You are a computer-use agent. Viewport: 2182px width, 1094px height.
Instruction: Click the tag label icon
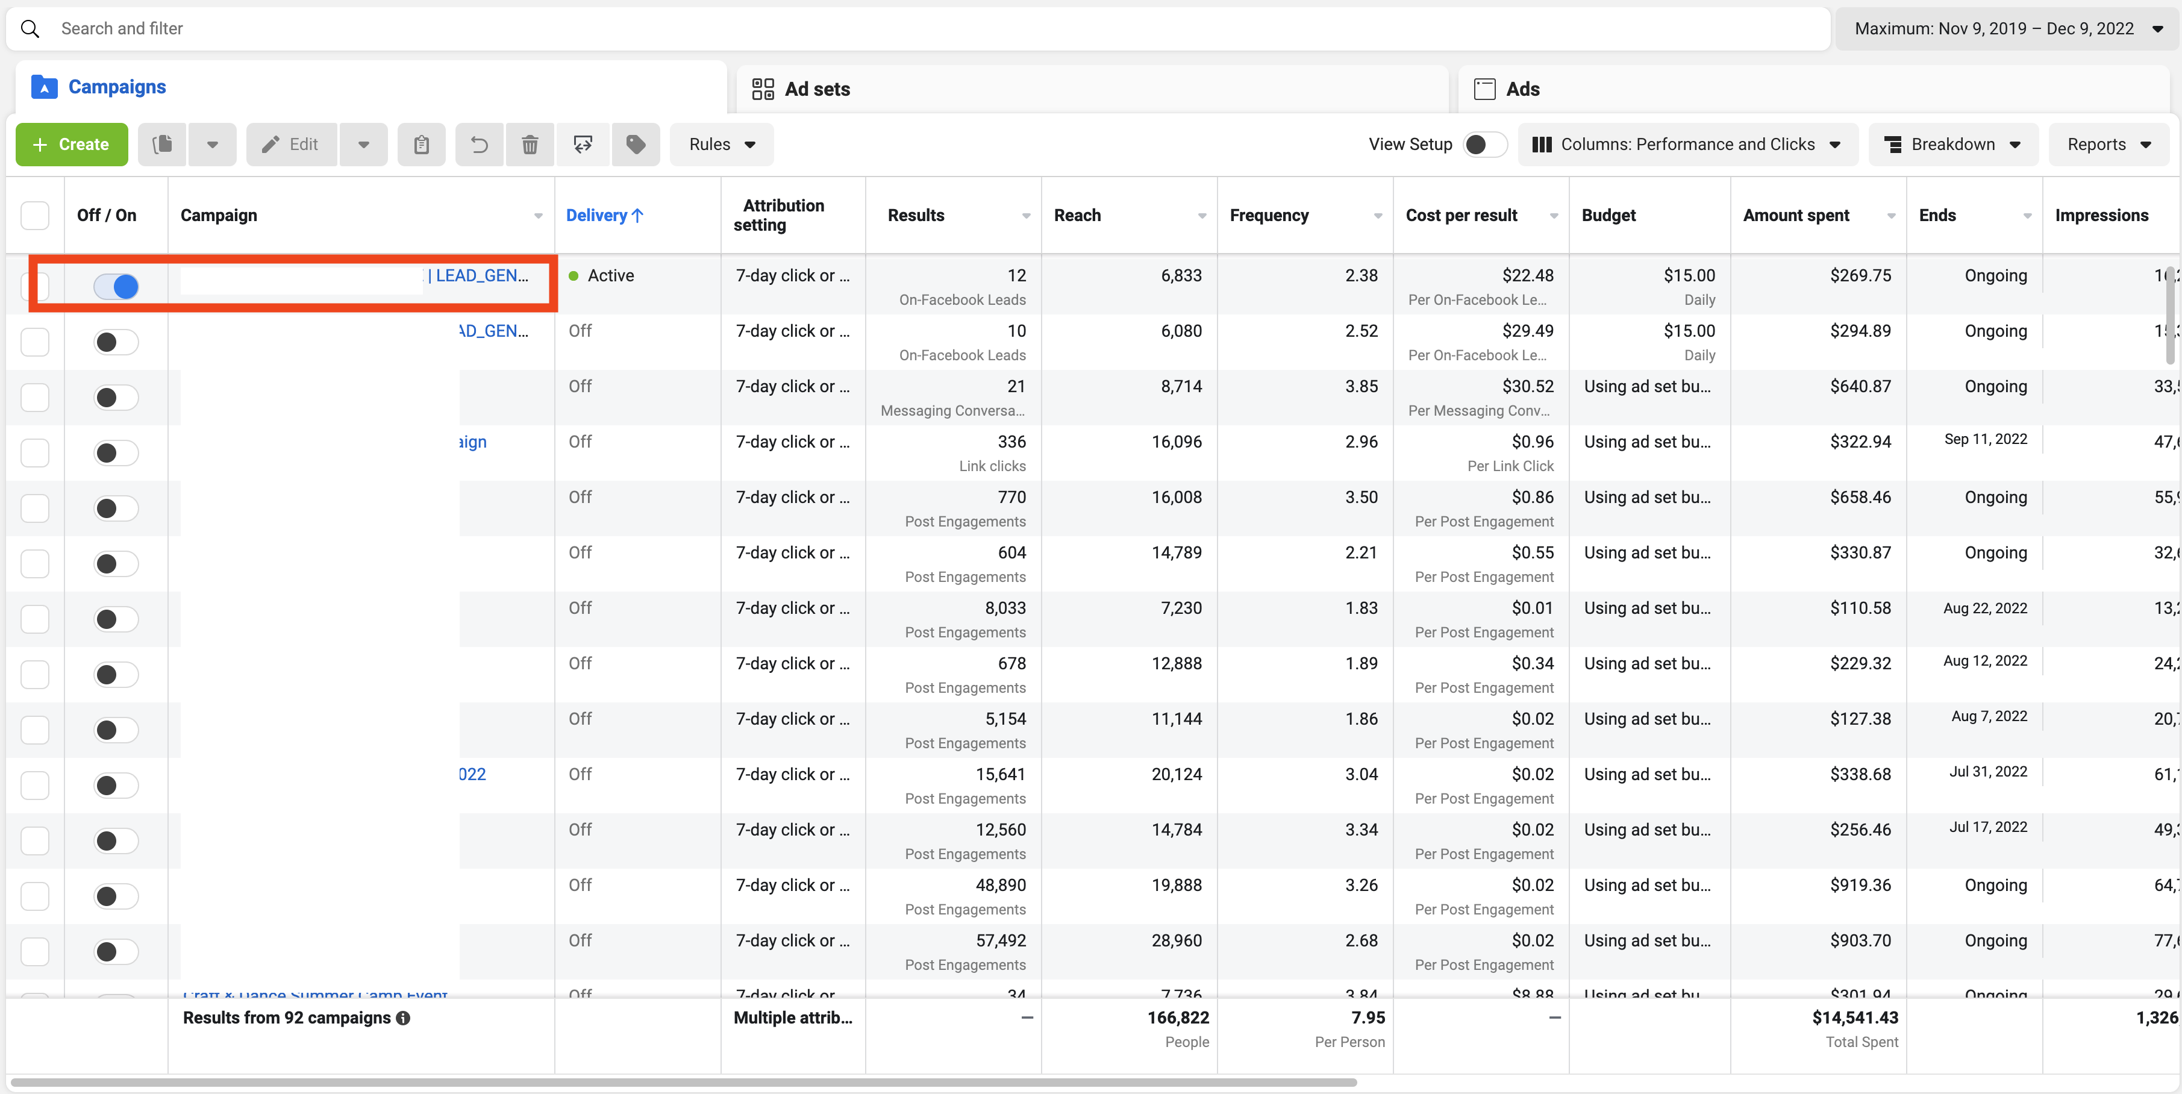(636, 145)
